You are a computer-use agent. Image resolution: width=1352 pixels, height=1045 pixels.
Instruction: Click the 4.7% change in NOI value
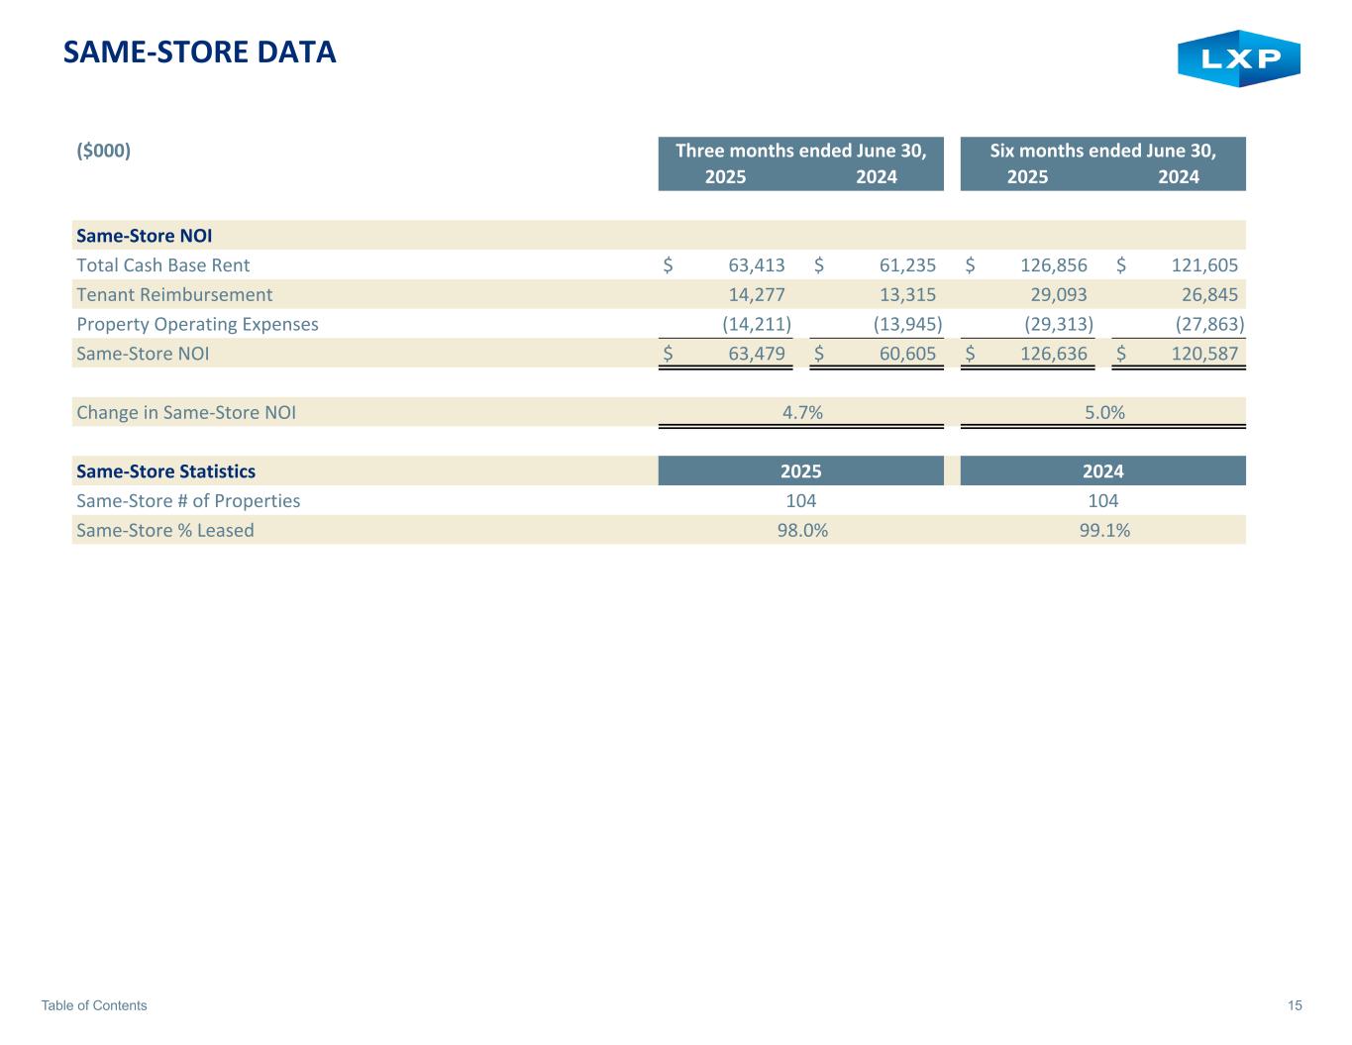tap(802, 412)
